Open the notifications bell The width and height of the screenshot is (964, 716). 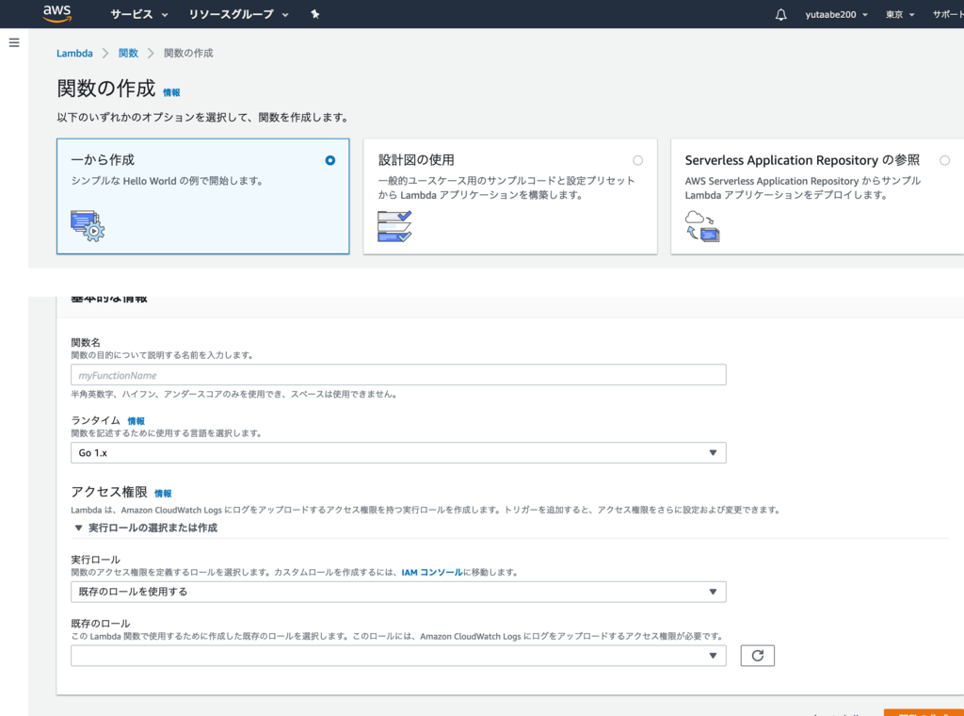pos(780,14)
